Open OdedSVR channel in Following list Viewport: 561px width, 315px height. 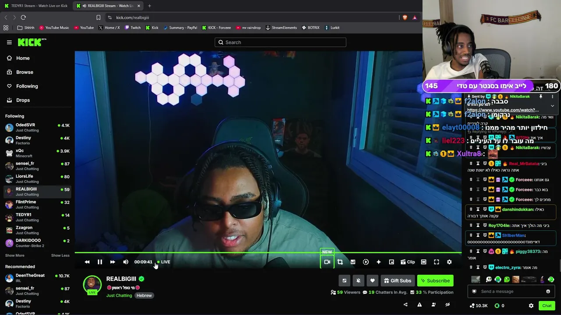coord(37,127)
